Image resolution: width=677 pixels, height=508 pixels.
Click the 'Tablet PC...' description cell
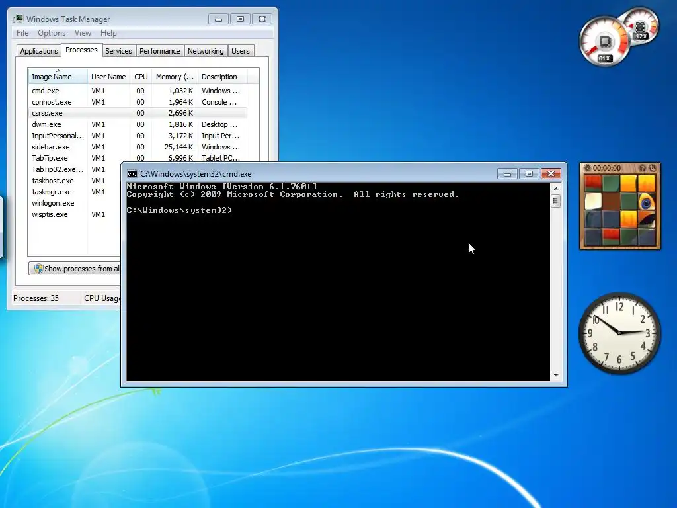click(x=221, y=158)
